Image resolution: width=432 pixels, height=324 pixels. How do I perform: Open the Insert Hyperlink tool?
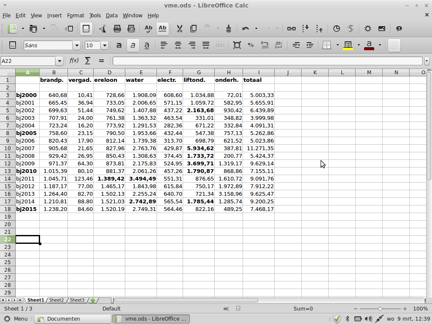point(291,29)
